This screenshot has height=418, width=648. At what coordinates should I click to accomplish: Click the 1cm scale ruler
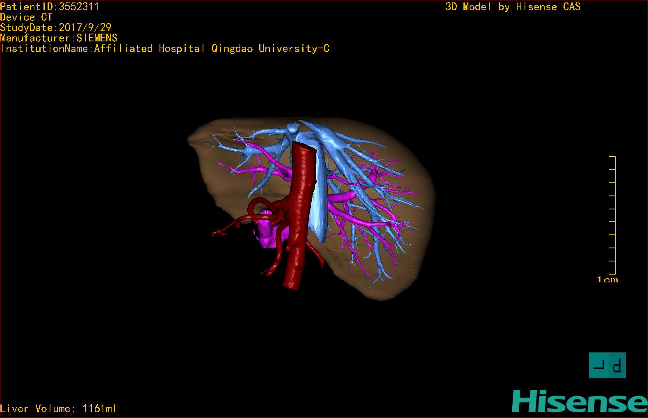pos(612,215)
